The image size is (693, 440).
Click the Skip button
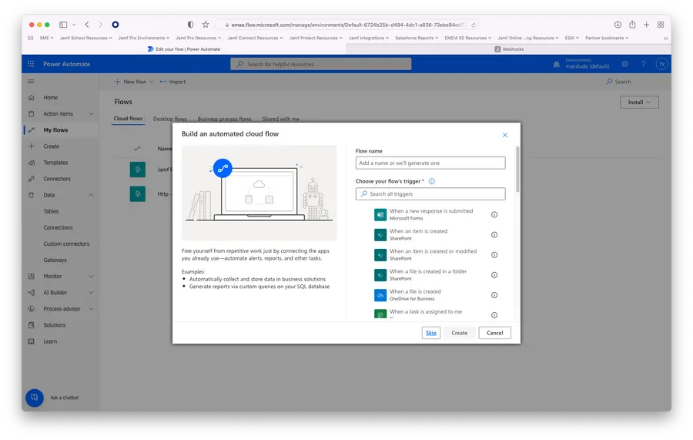431,333
